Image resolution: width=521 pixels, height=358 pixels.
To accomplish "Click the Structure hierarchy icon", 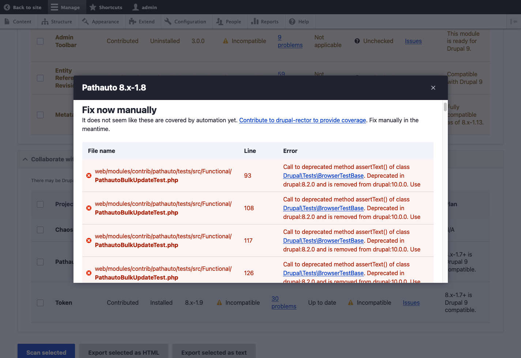I will 45,22.
